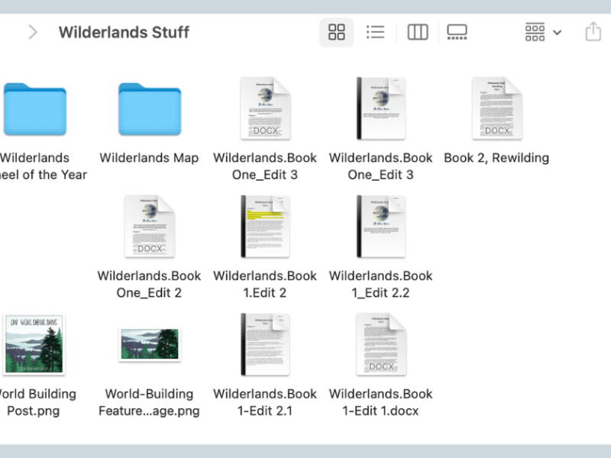
Task: Click the 'Wilderlands.Book 1-Edit 1.docx' file name
Action: [380, 402]
